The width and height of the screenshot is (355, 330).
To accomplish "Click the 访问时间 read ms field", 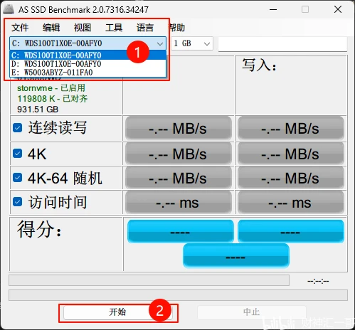I will tap(179, 203).
